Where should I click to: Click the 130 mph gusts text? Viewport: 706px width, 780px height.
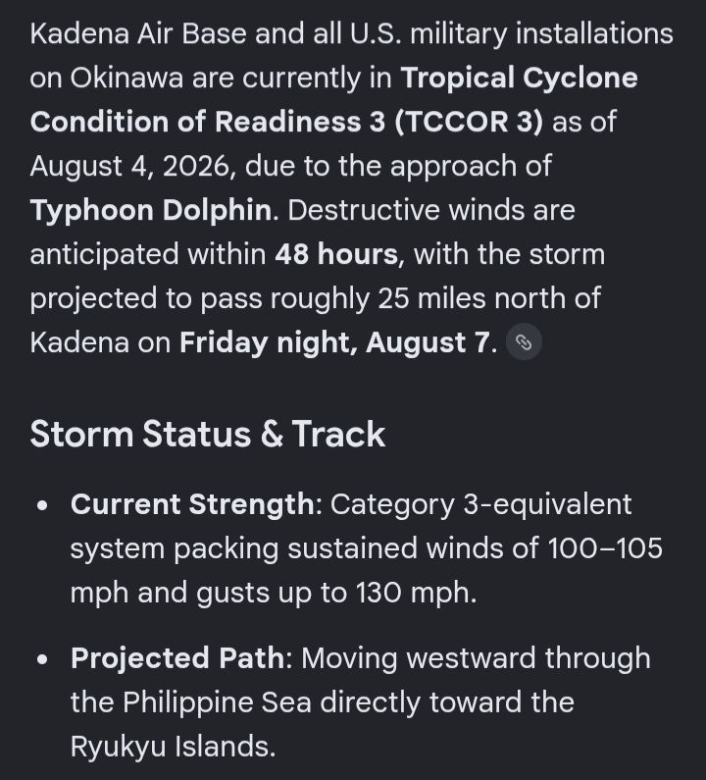point(416,593)
